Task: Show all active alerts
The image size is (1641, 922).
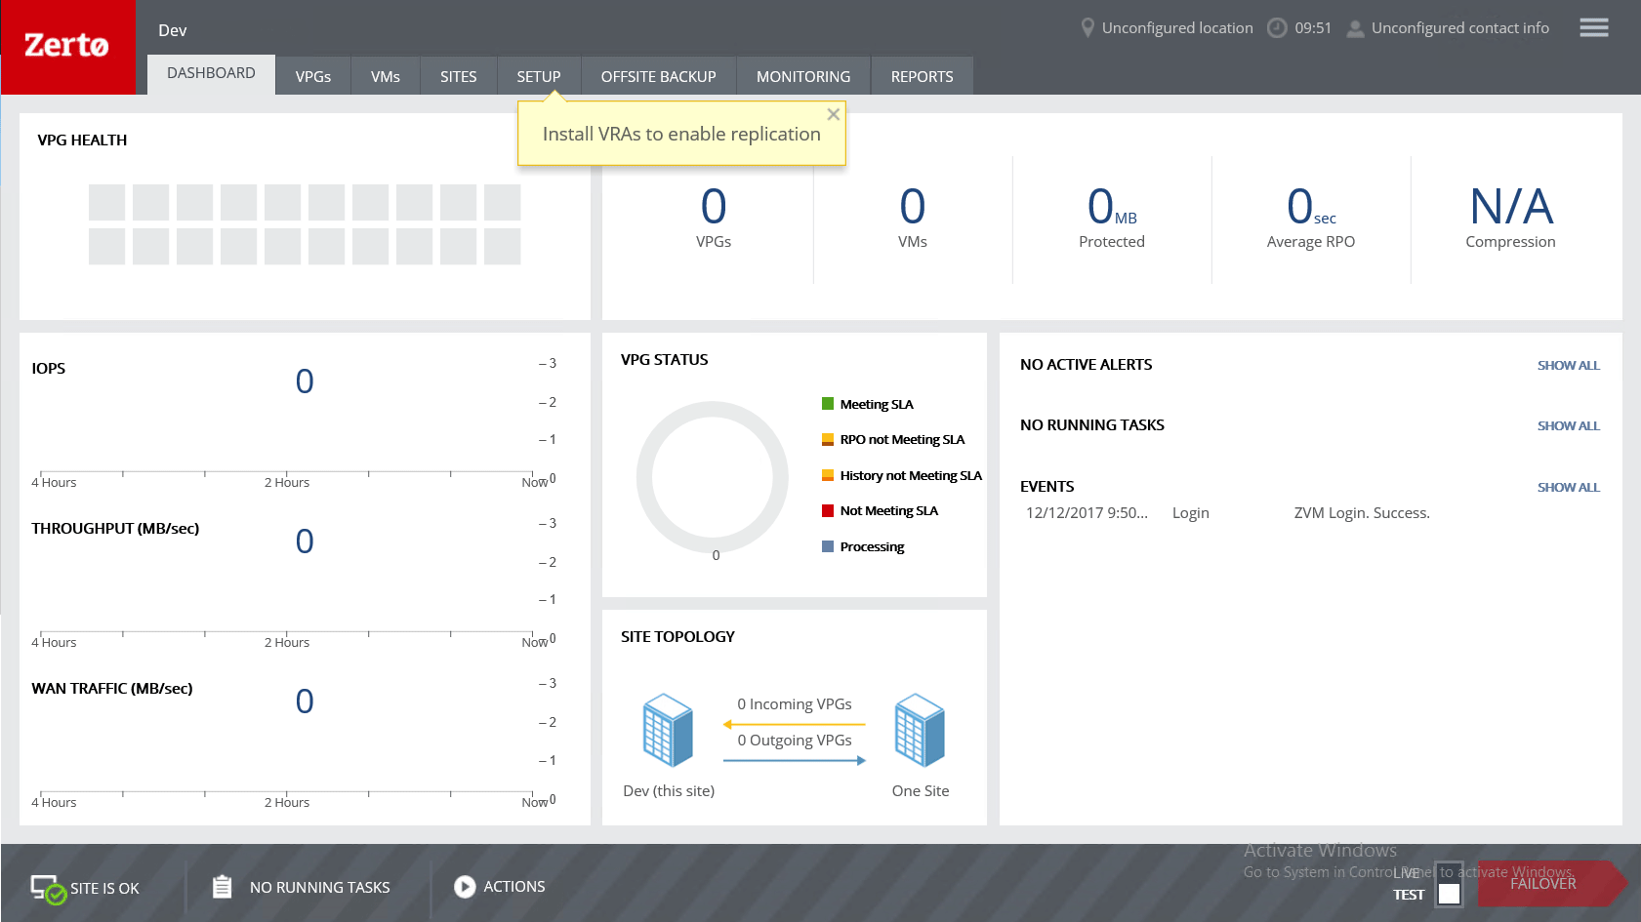Action: [1569, 365]
